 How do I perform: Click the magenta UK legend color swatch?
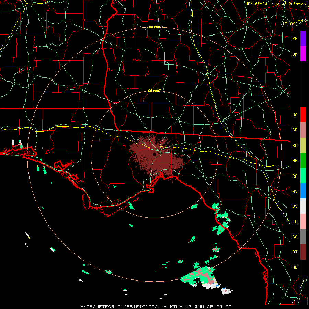[x=303, y=54]
